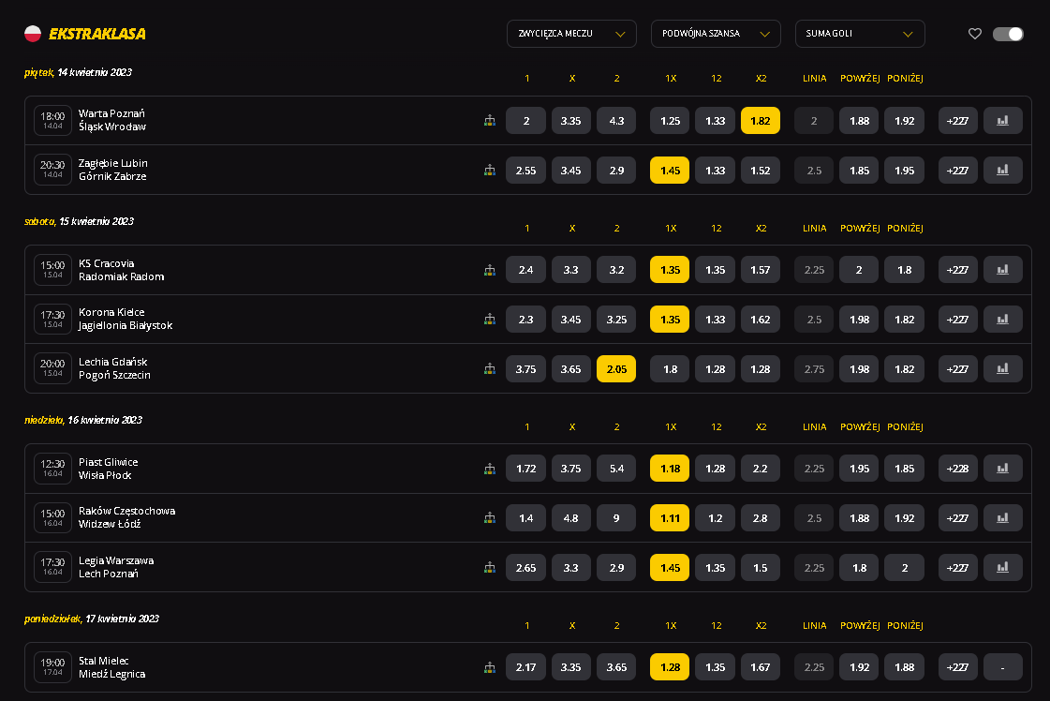Pick draw odds 3.35 for Stal Mielec
This screenshot has height=701, width=1050.
(570, 667)
